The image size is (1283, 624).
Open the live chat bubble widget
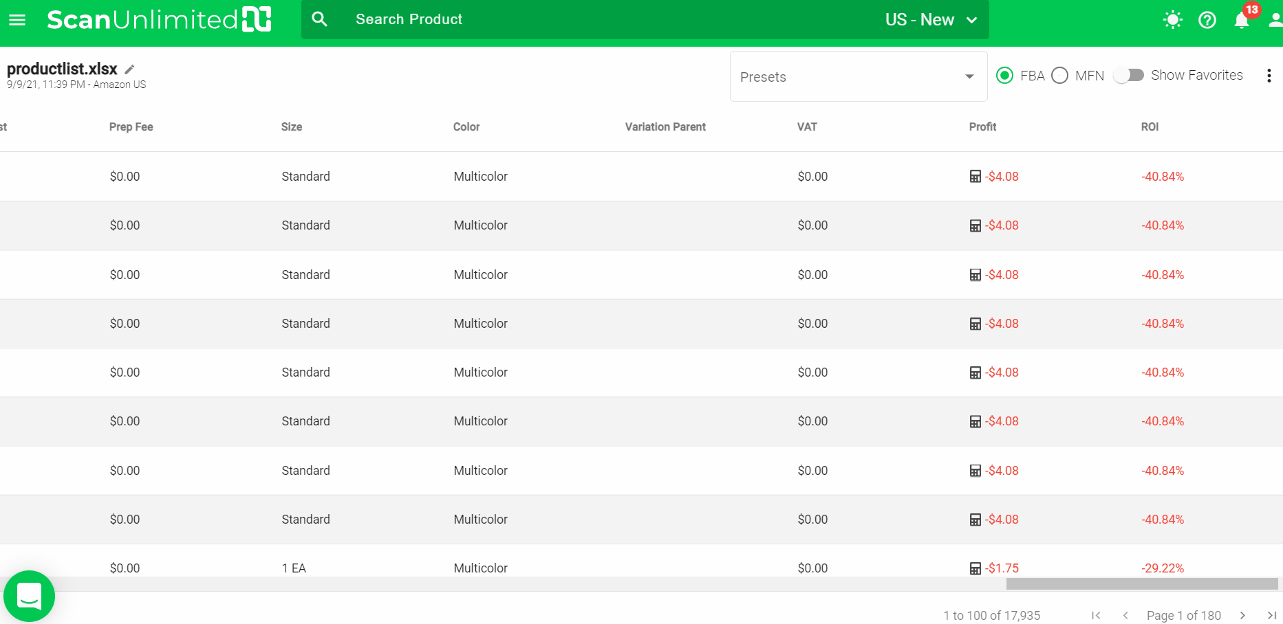click(29, 596)
